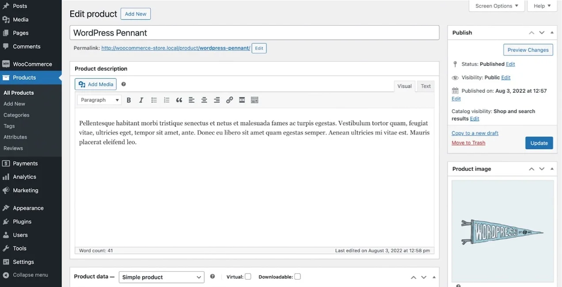Viewport: 562px width, 287px height.
Task: Open the Simple product type dropdown
Action: (161, 277)
